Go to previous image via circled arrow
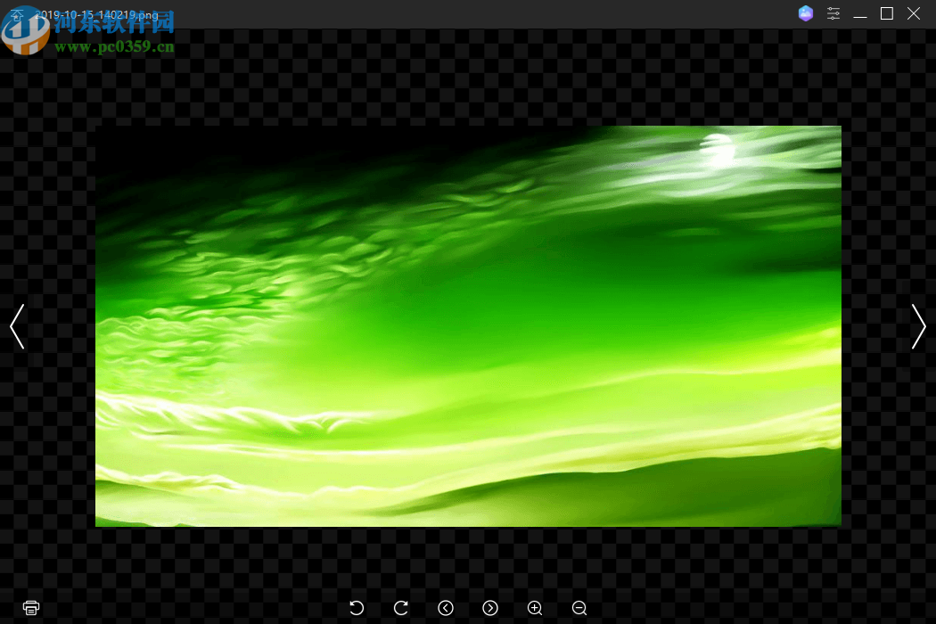 [446, 608]
